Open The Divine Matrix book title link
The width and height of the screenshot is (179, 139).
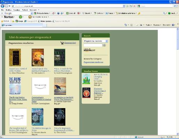pyautogui.click(x=18, y=99)
